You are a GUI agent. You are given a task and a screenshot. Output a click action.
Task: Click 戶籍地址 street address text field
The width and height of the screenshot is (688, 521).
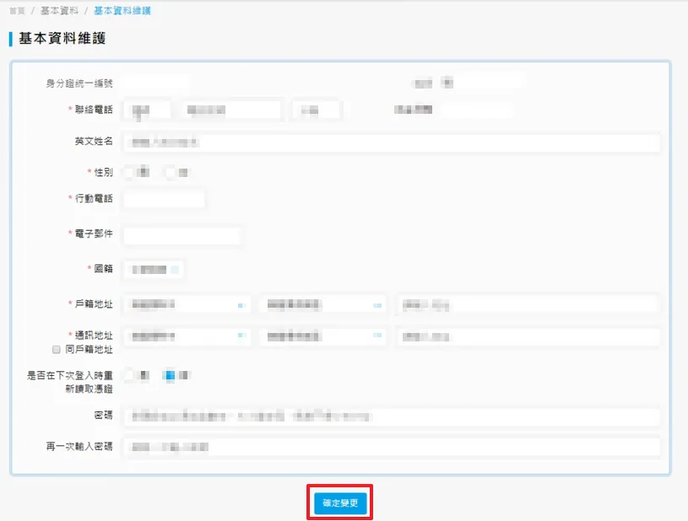coord(528,304)
